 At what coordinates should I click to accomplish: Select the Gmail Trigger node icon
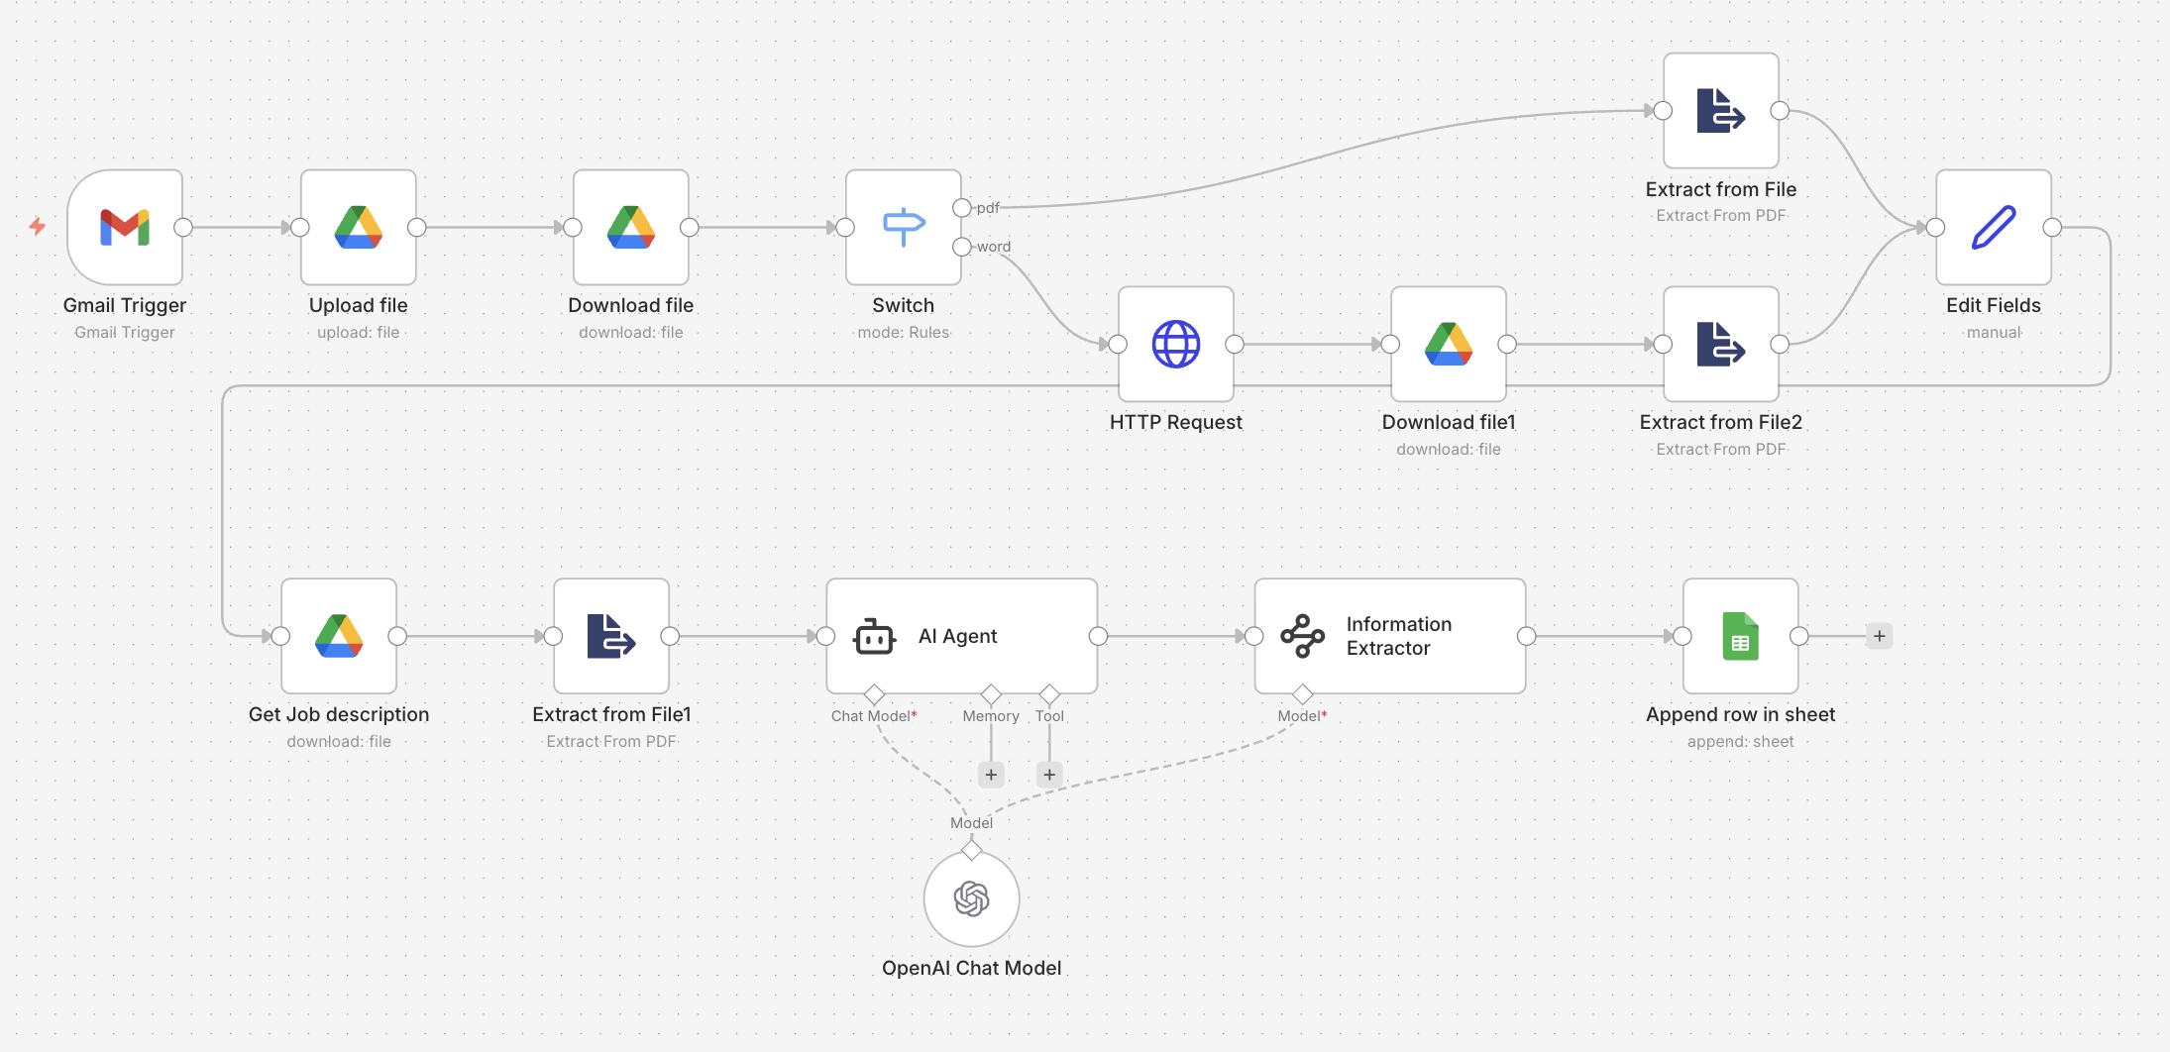tap(125, 228)
